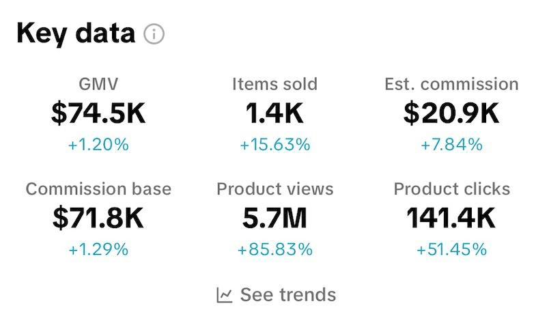Click the +51.45% product clicks change
Image resolution: width=549 pixels, height=321 pixels.
point(451,250)
